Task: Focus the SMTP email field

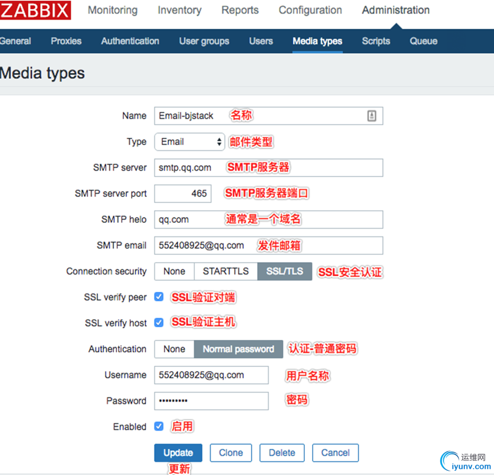Action: [x=268, y=245]
